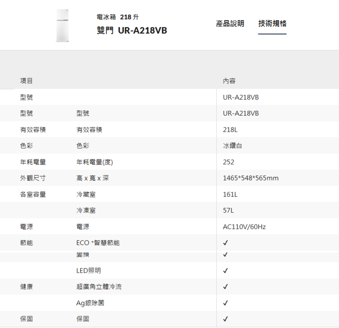Click the 健康 category label
This screenshot has width=339, height=328.
(27, 287)
